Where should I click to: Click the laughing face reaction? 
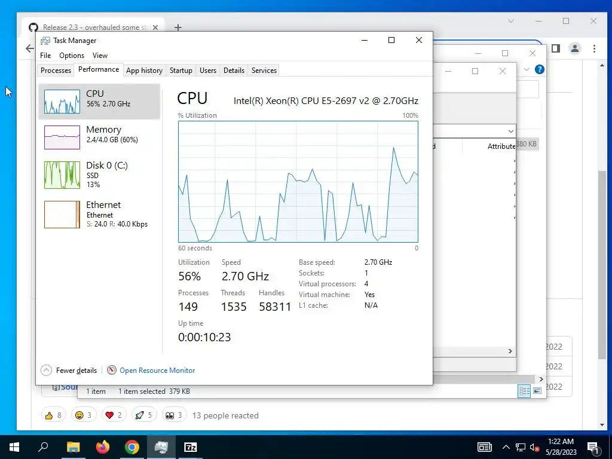[x=84, y=415]
